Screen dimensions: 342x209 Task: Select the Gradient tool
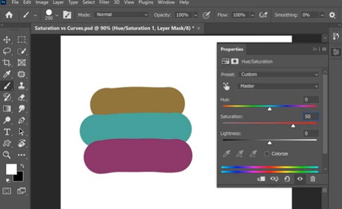[7, 109]
